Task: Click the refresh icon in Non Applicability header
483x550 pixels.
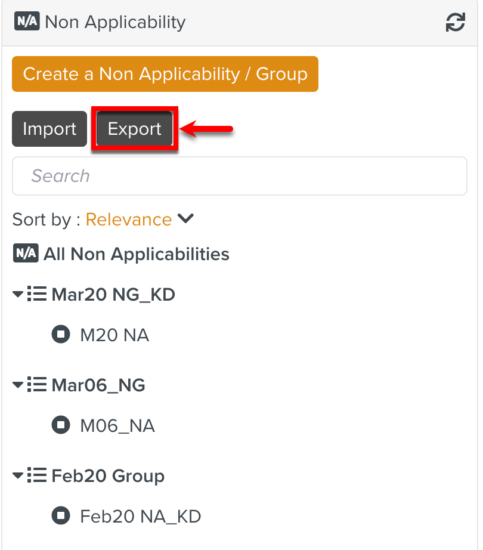Action: click(x=456, y=22)
